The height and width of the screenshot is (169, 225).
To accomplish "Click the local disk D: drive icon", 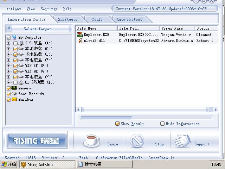I will [21, 54].
